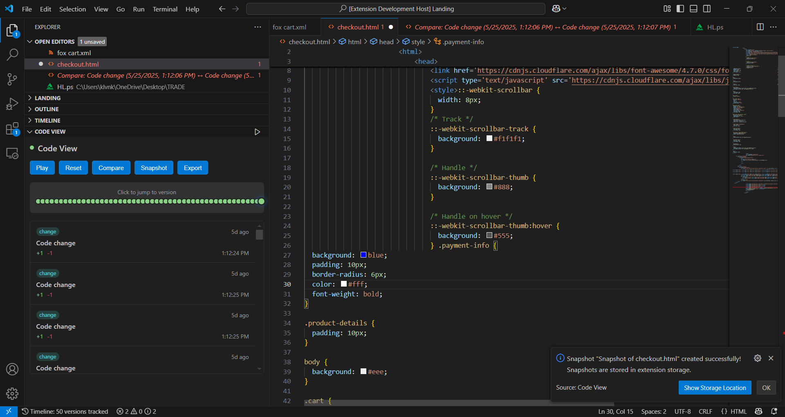Screen dimensions: 785x417
Task: Click the style breadcrumb segment
Action: [414, 42]
